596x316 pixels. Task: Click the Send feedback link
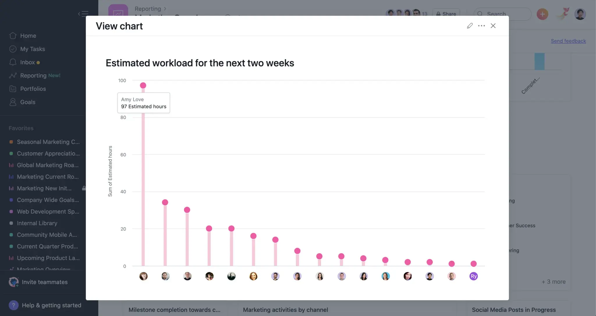point(568,40)
